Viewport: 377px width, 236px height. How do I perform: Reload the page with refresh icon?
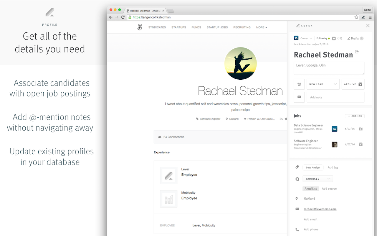[123, 17]
